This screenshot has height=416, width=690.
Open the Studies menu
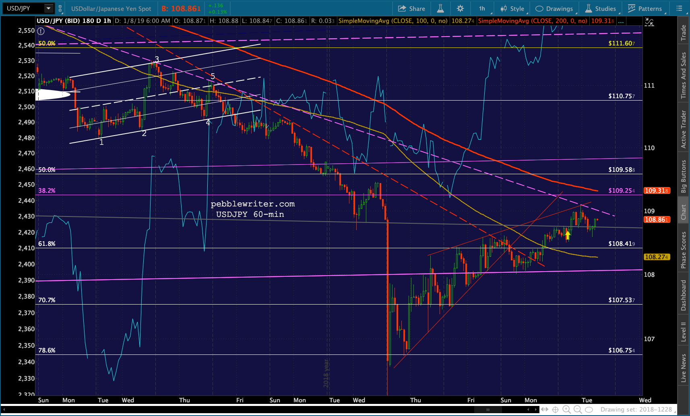pos(601,8)
